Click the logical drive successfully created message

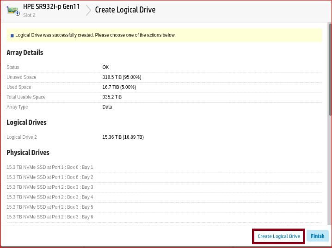click(95, 35)
